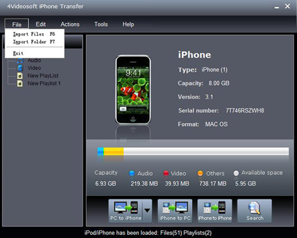Click the gray free space section of capacity bar

(206, 151)
